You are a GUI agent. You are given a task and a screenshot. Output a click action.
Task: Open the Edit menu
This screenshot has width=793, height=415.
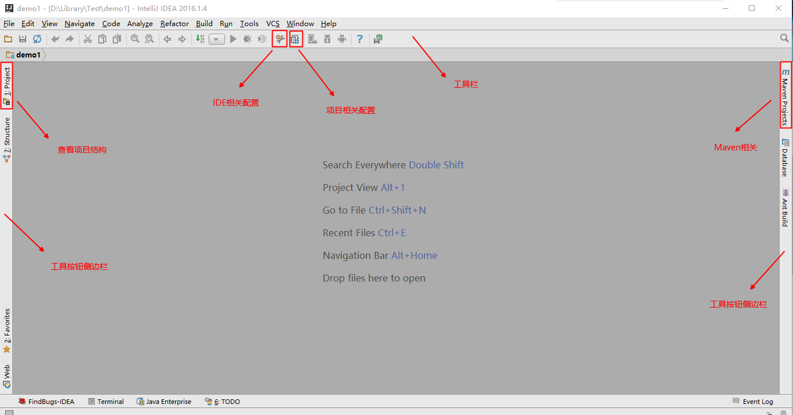[x=28, y=24]
